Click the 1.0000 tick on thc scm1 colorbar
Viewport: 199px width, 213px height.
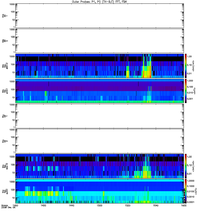pos(191,181)
